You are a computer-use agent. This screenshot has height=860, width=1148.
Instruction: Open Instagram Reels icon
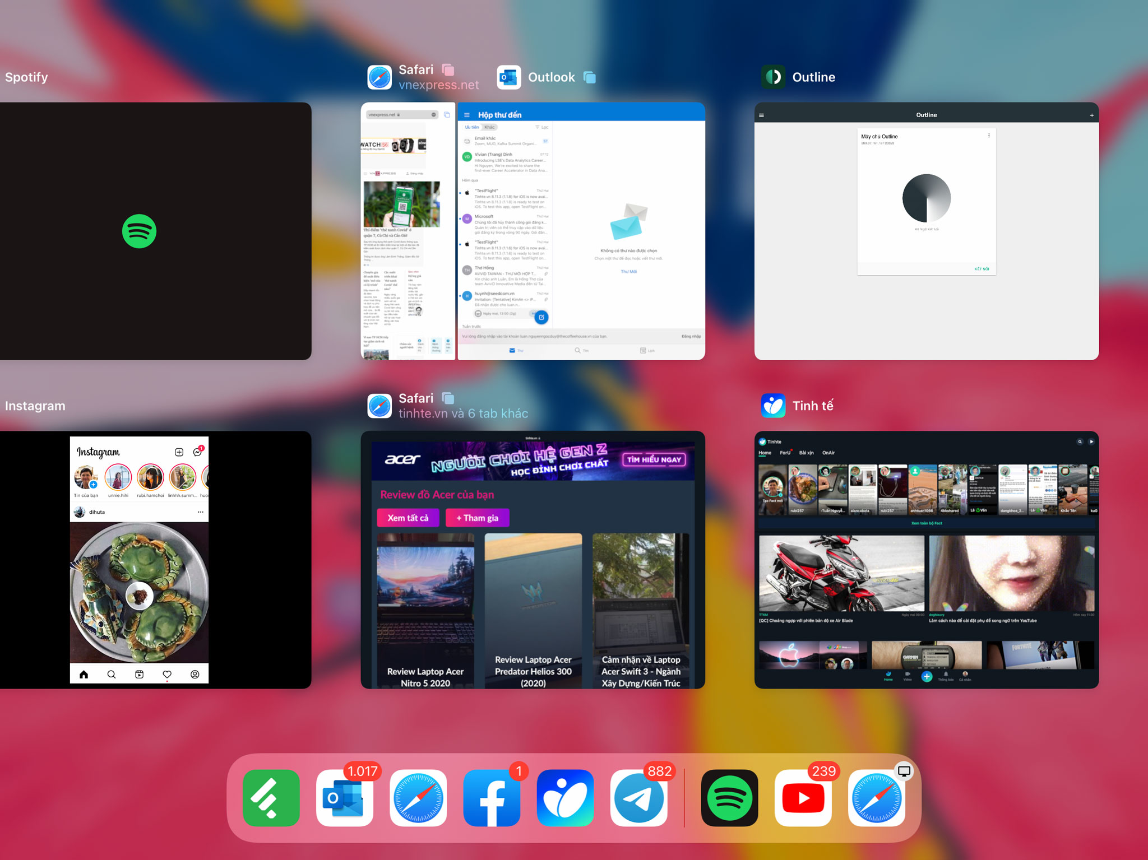pyautogui.click(x=139, y=675)
